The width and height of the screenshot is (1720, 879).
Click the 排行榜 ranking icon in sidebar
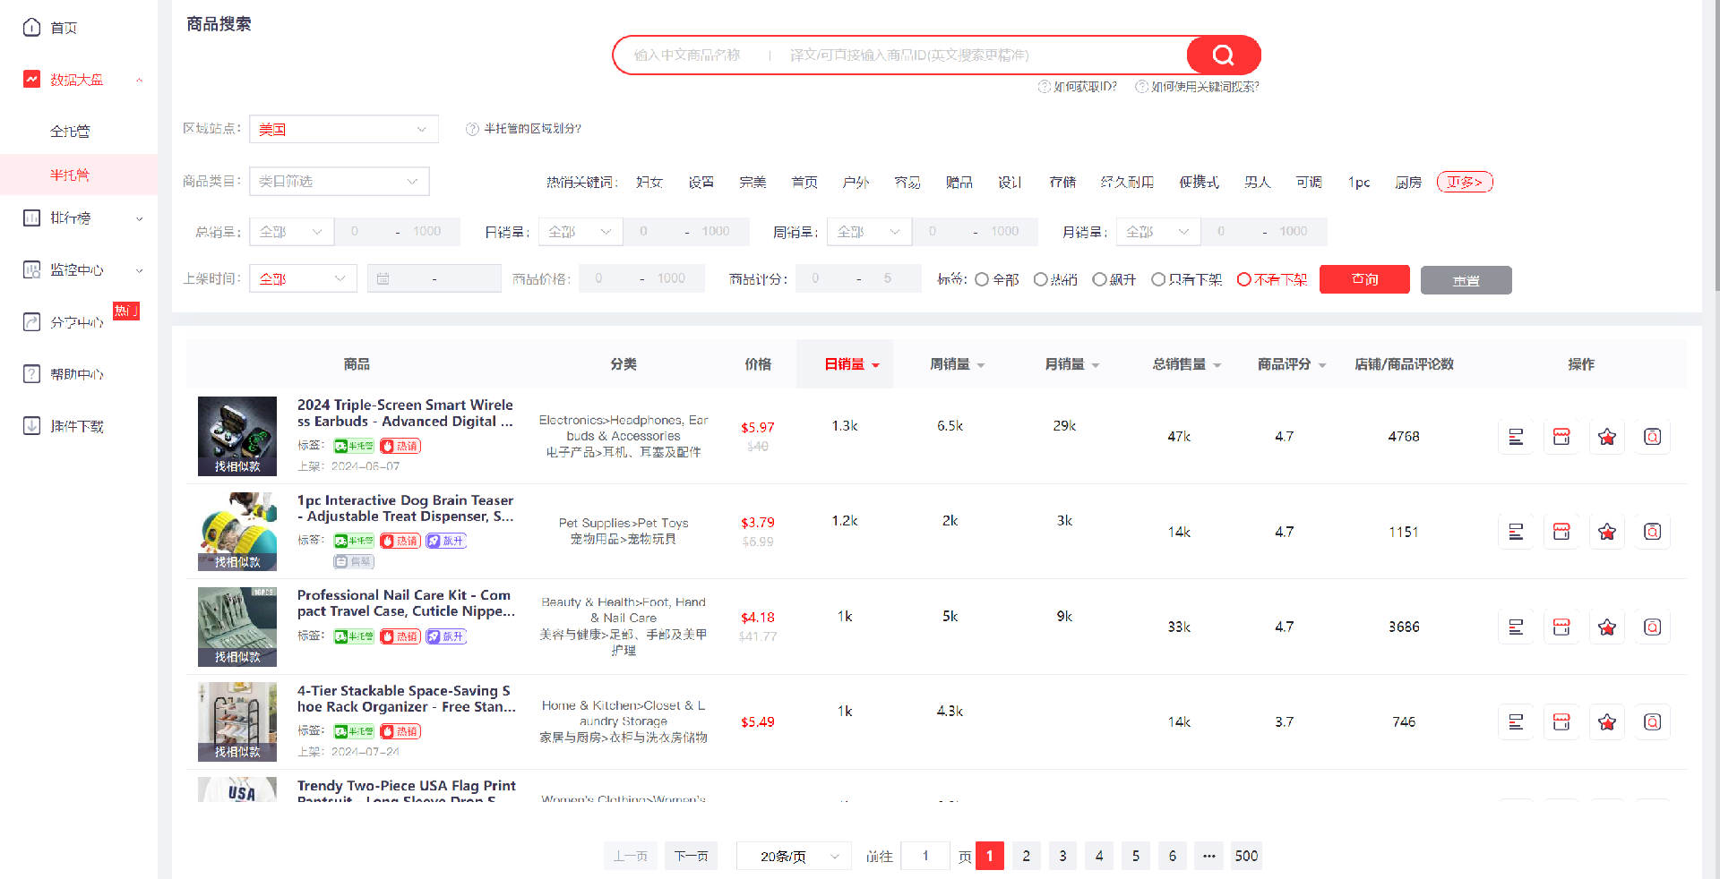click(31, 218)
